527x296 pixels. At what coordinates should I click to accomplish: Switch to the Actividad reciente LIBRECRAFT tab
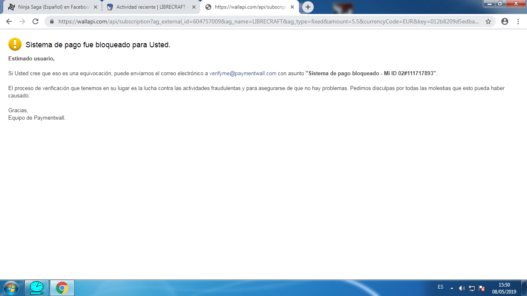coord(151,7)
